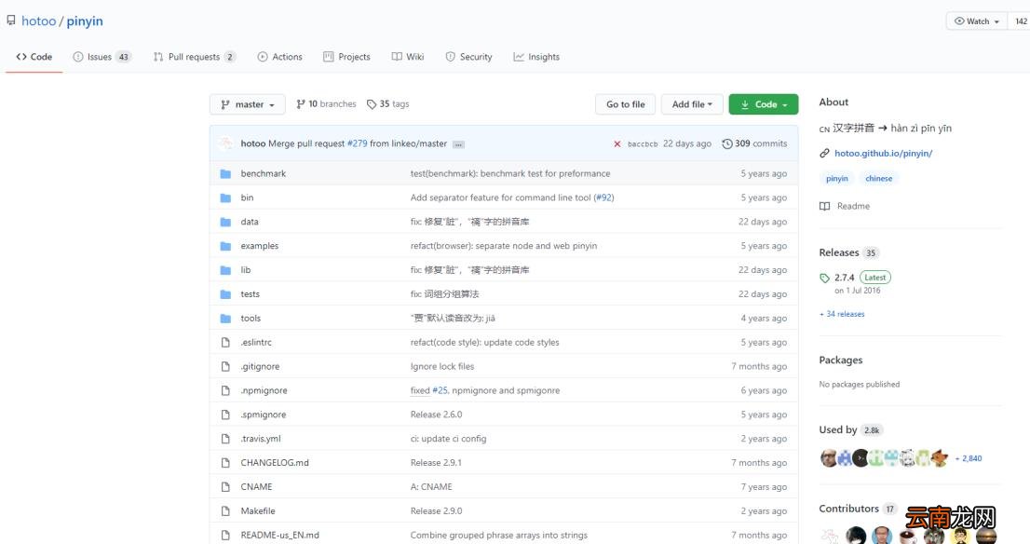
Task: Click the Releases heading link
Action: (839, 253)
